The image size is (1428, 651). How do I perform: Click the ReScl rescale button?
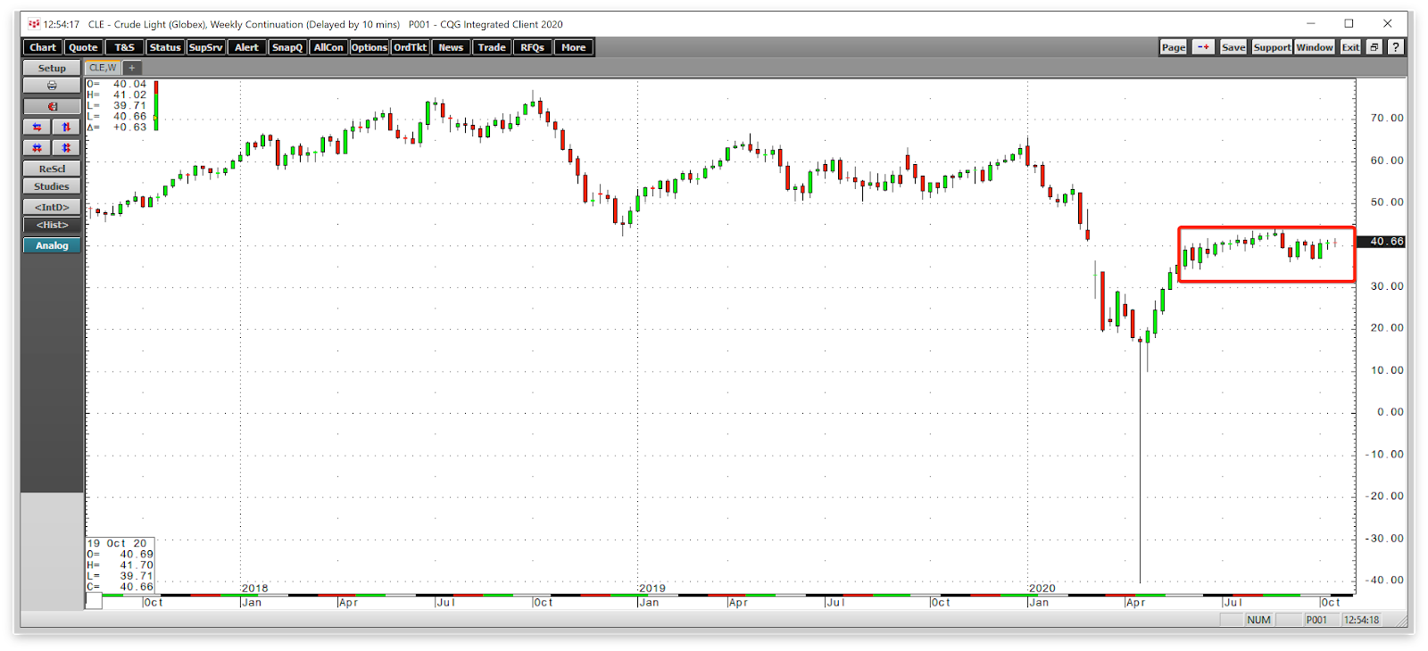click(x=52, y=169)
